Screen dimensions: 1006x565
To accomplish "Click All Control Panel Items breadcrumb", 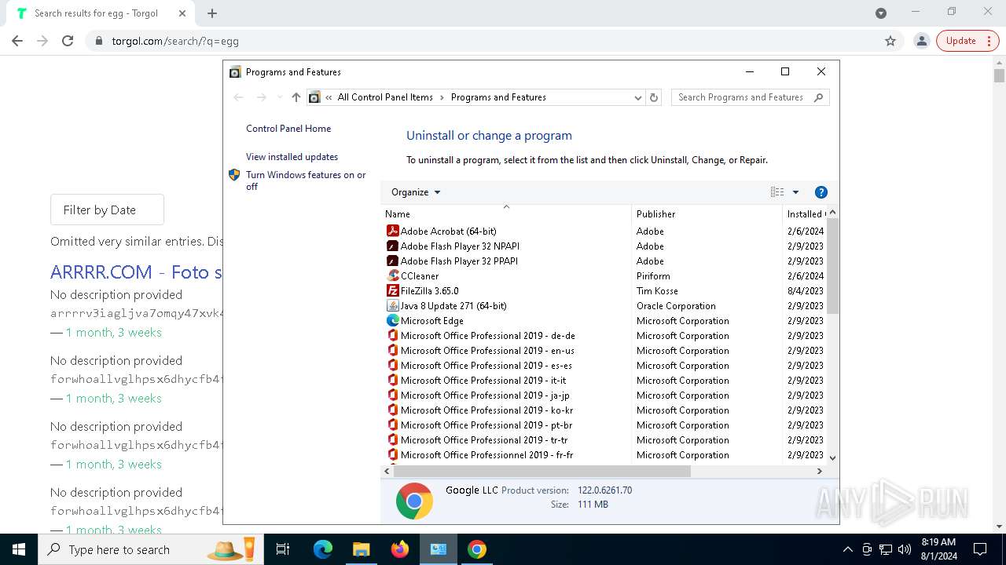I will pos(385,97).
